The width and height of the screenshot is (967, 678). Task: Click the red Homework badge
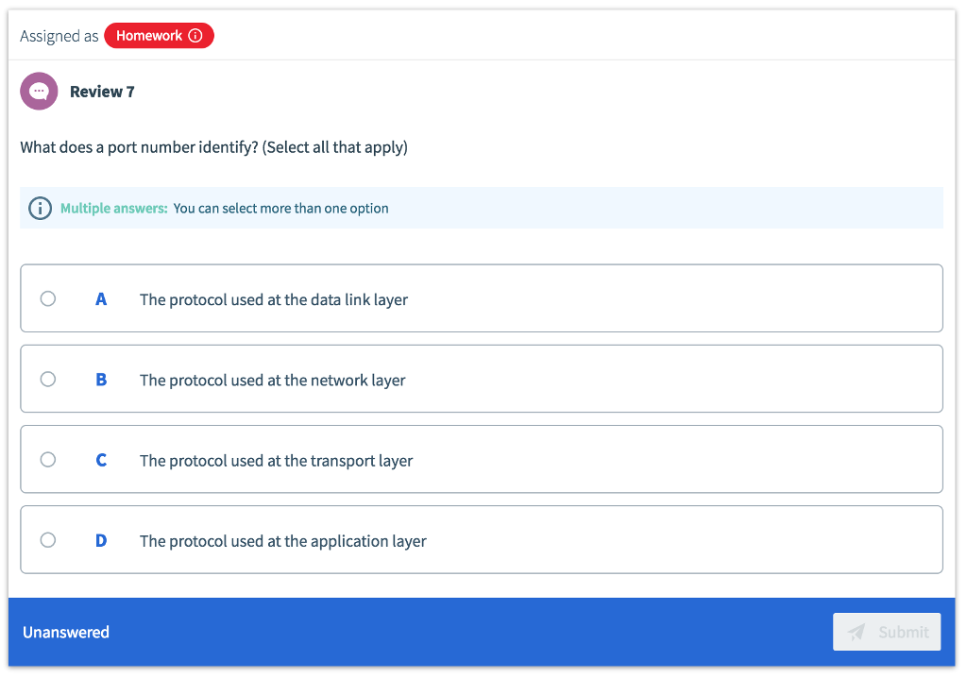(159, 35)
